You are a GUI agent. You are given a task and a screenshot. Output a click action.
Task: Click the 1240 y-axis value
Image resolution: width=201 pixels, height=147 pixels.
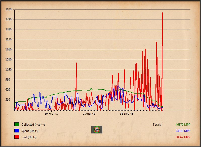tap(9, 69)
